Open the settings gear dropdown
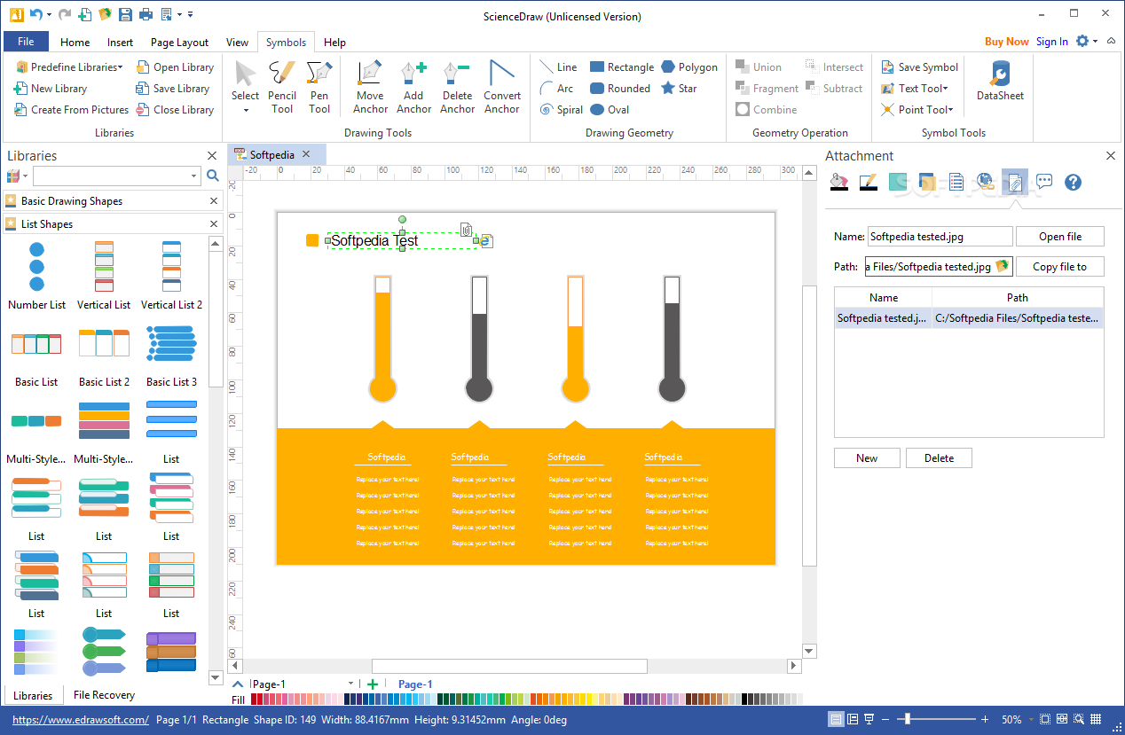Image resolution: width=1125 pixels, height=735 pixels. [x=1087, y=42]
